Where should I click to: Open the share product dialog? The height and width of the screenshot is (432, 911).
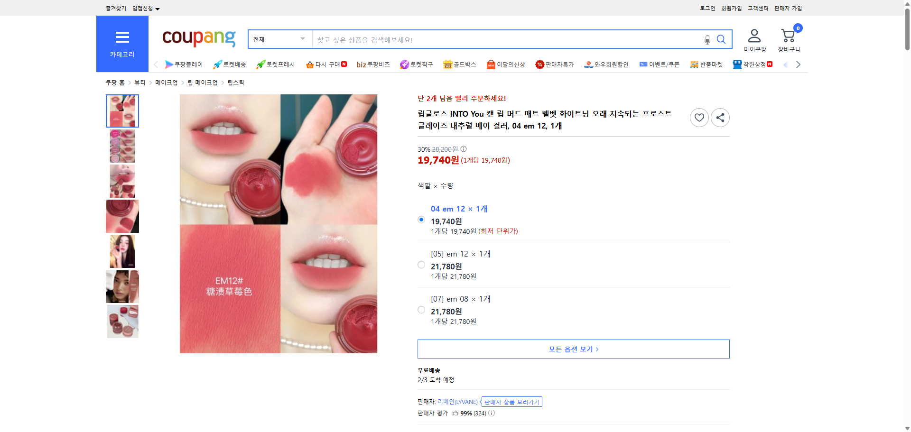tap(720, 117)
